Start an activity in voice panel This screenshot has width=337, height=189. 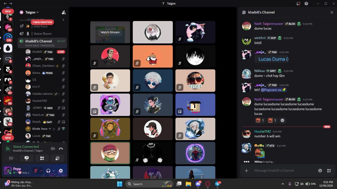click(x=42, y=158)
